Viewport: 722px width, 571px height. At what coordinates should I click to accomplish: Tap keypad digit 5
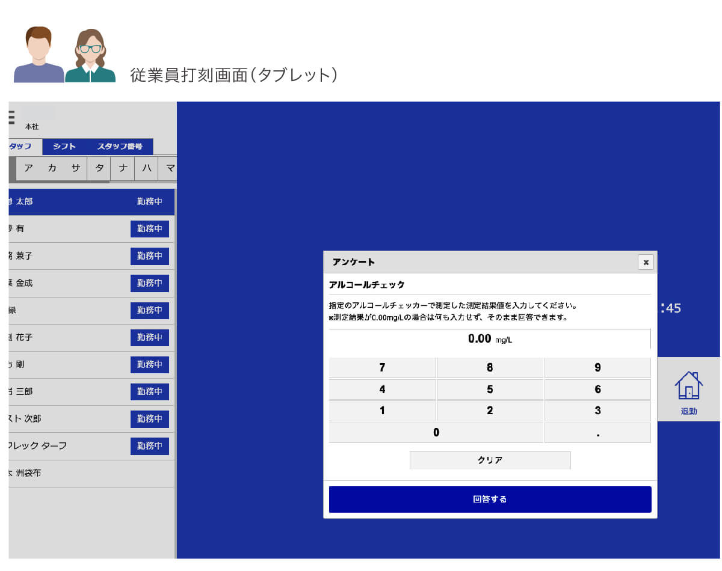pos(490,389)
